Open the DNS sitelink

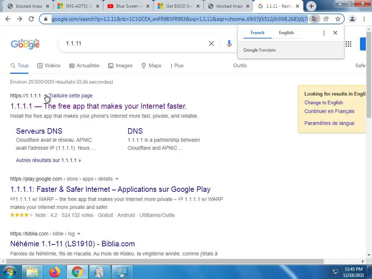[x=135, y=131]
